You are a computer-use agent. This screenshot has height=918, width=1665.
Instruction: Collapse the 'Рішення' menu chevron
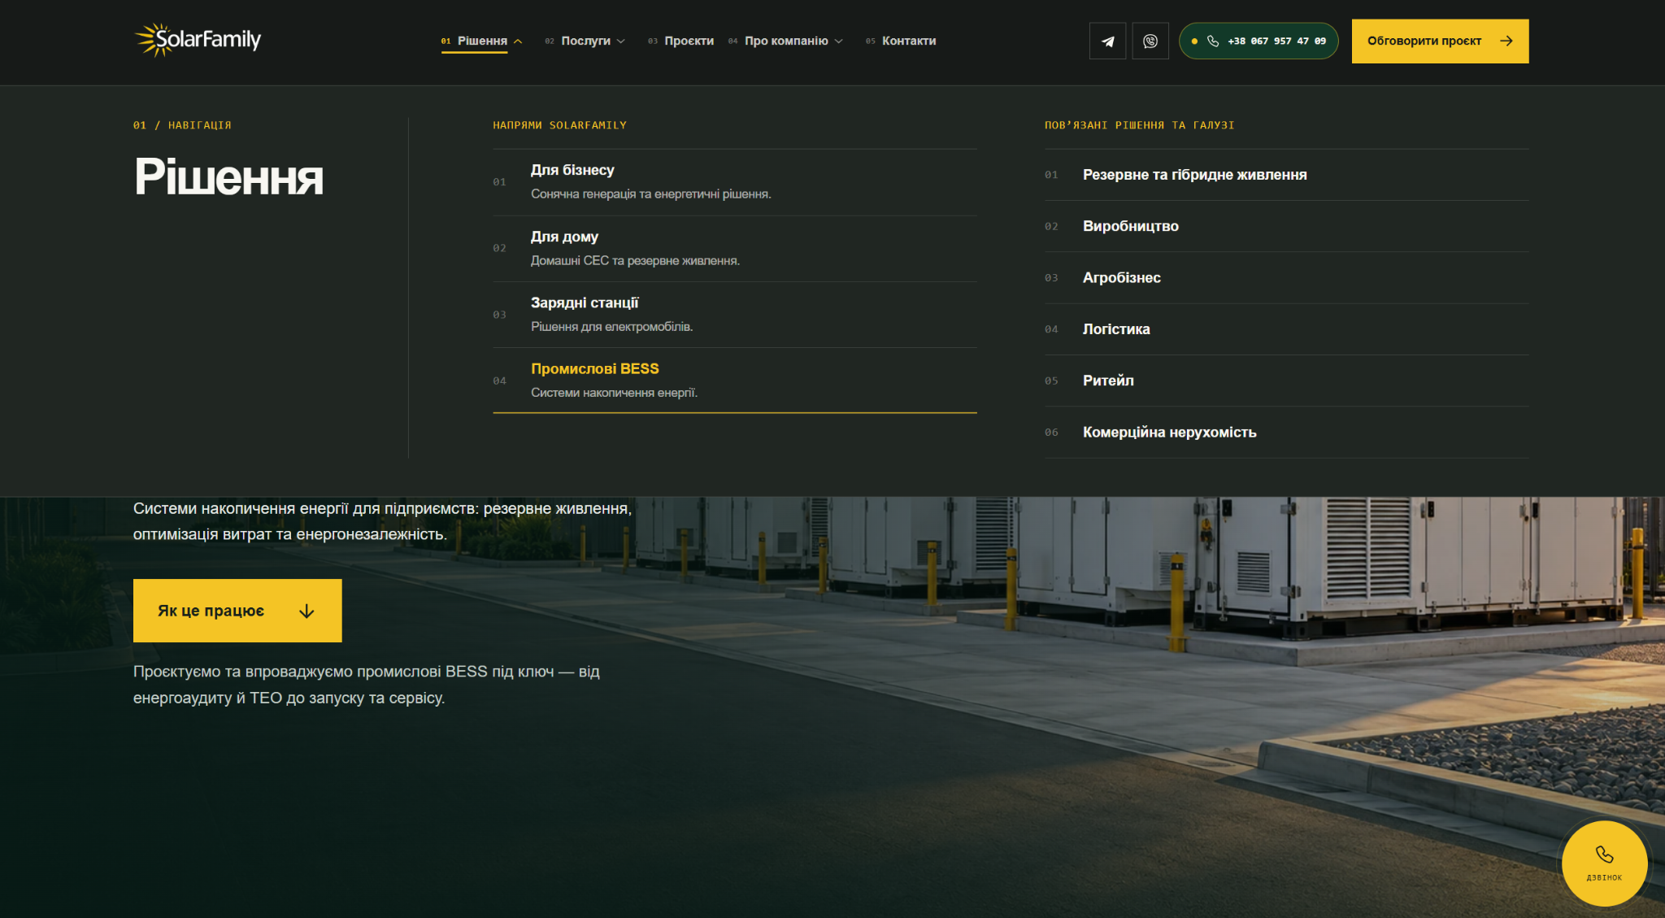point(518,41)
